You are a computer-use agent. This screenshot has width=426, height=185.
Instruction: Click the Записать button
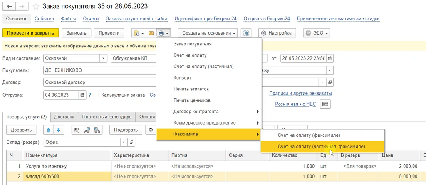77,33
